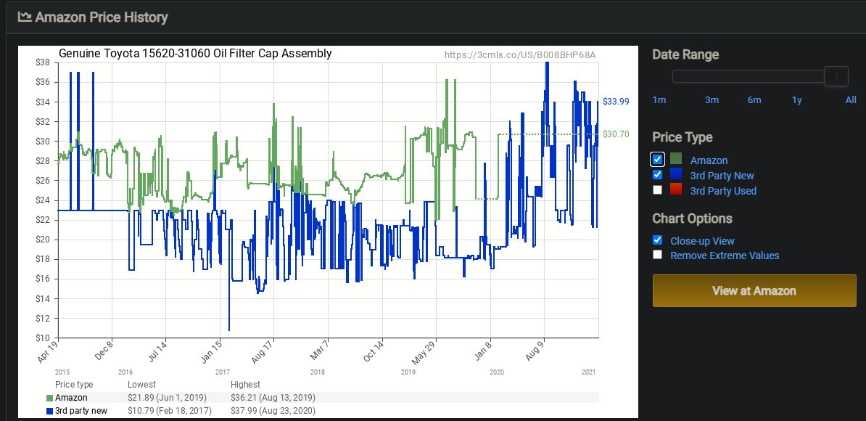This screenshot has height=421, width=866.
Task: Set date range to All
Action: 851,100
